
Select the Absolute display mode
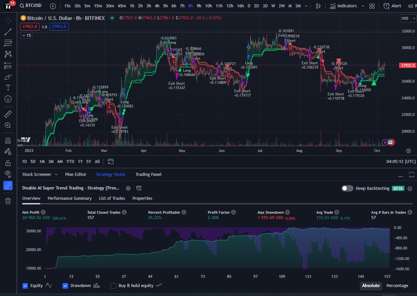(x=371, y=286)
